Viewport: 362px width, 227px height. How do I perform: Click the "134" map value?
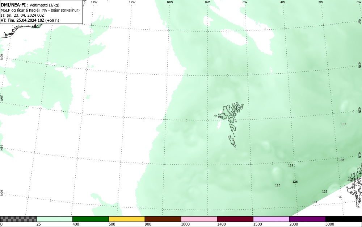342,160
